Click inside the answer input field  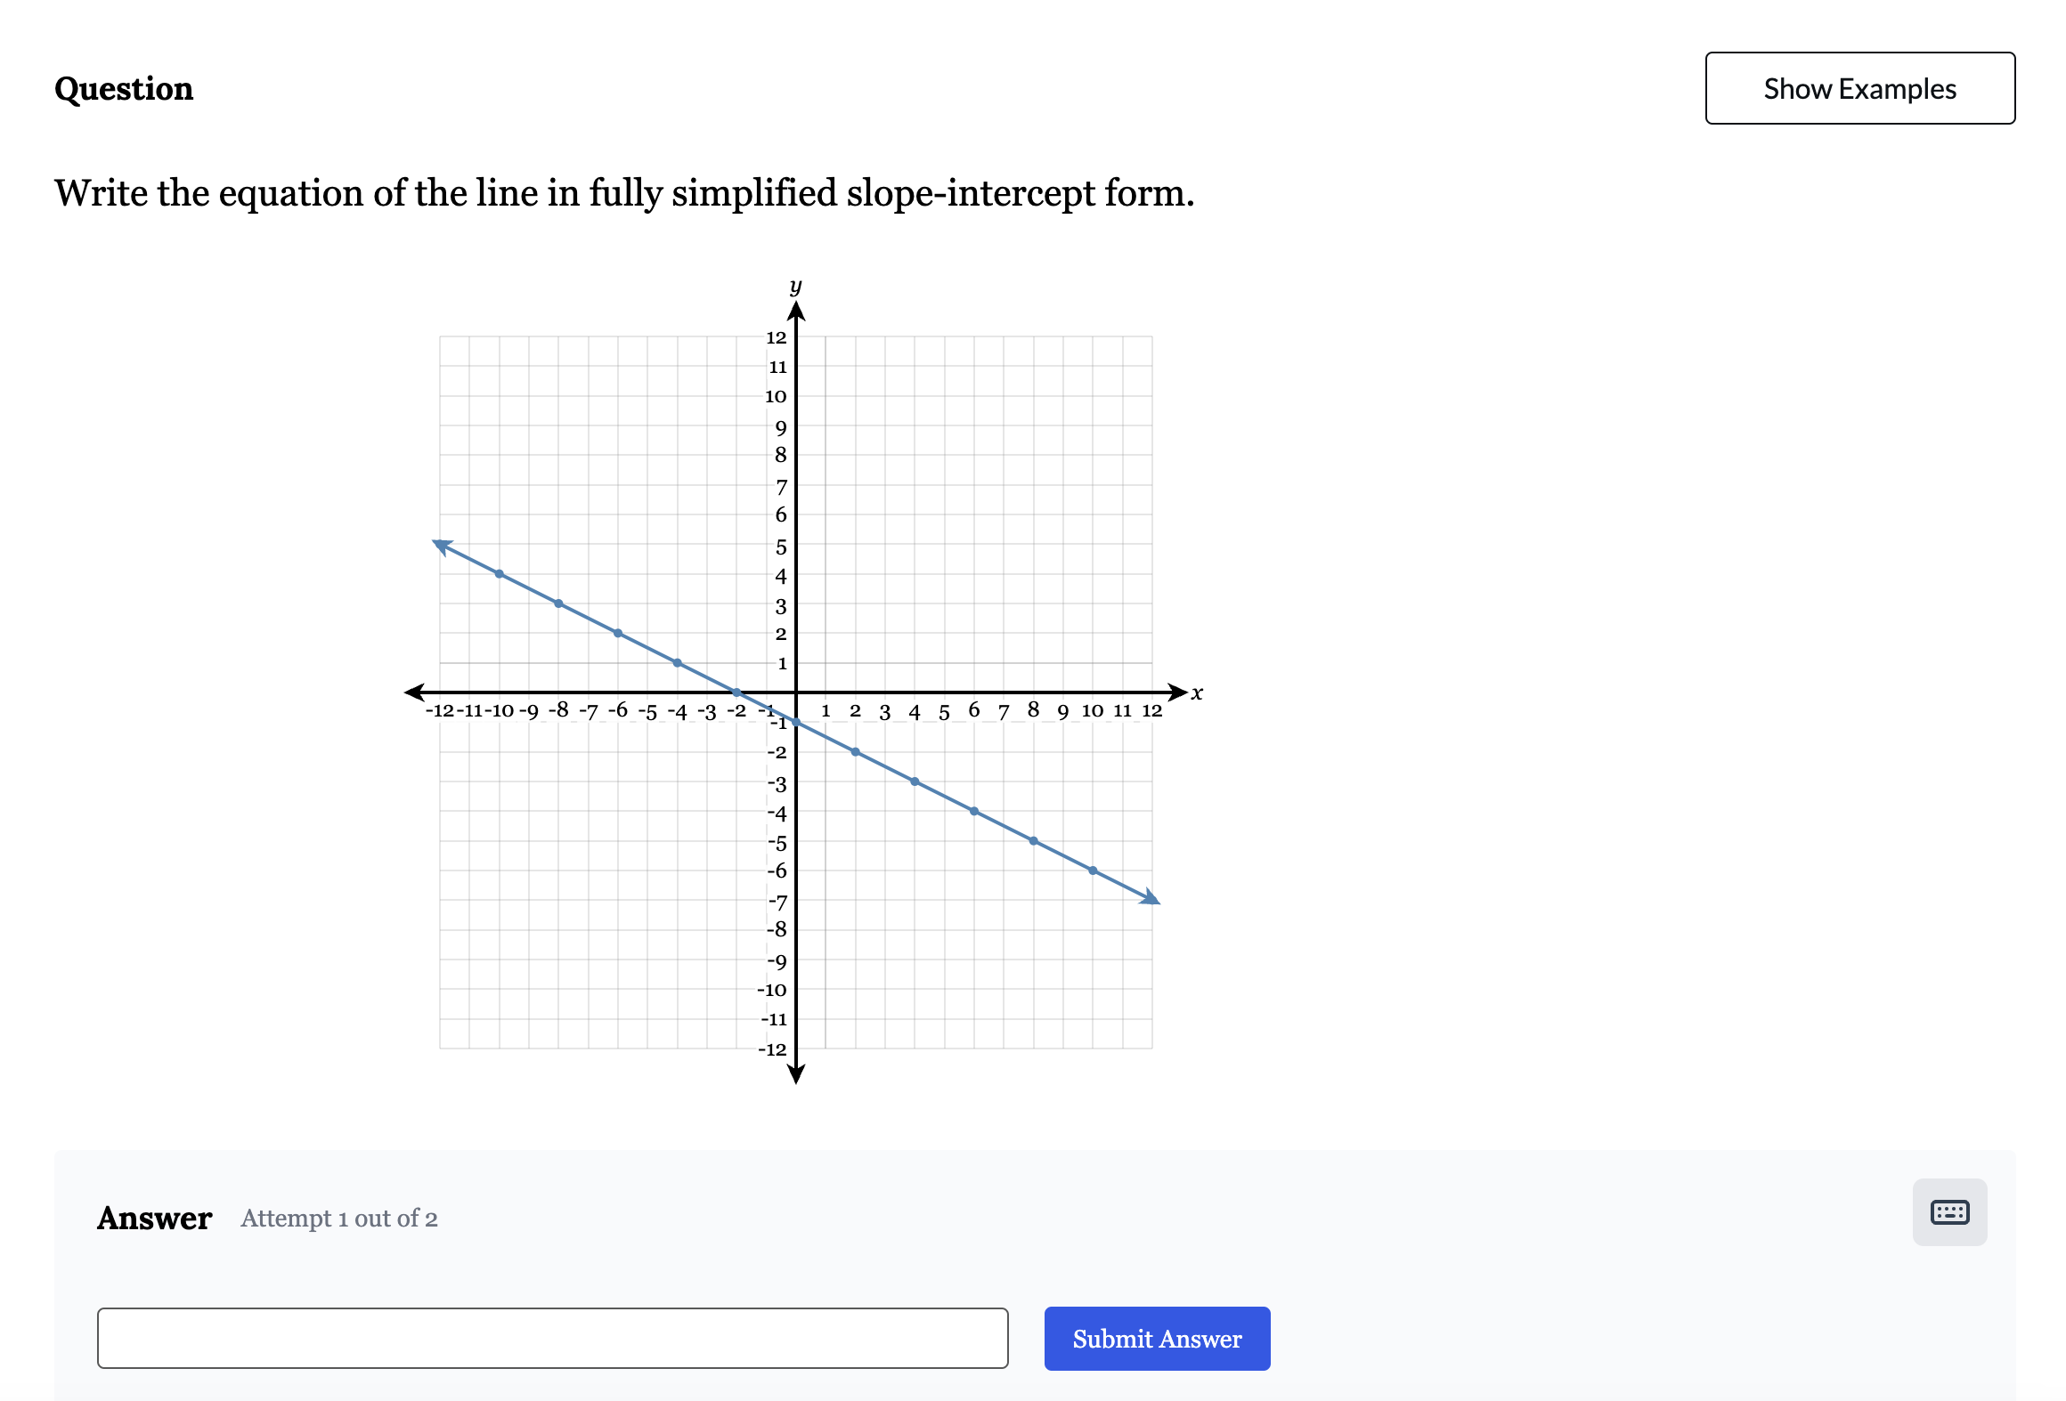pos(552,1338)
